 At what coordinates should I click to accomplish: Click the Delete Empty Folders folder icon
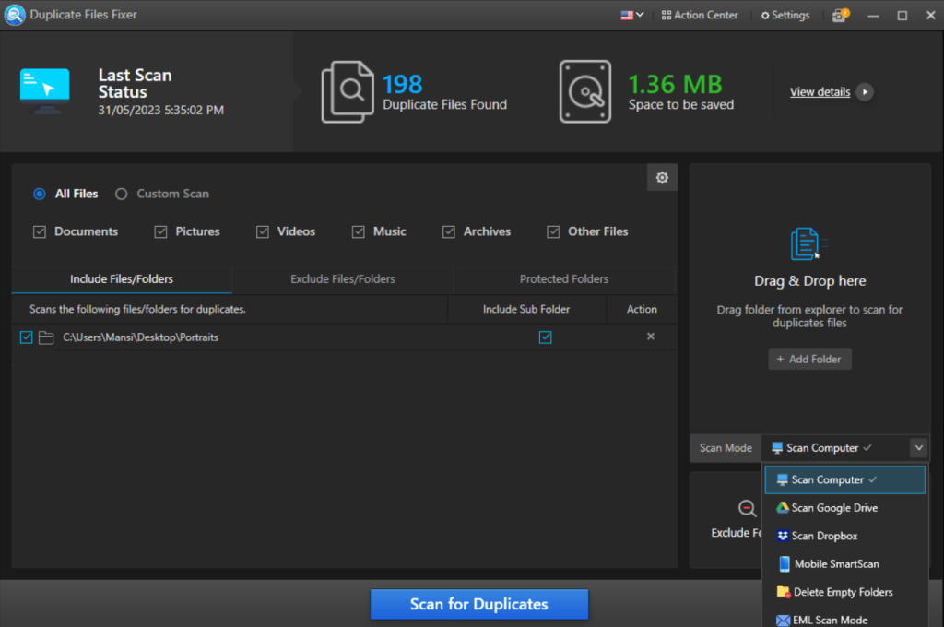(x=784, y=592)
